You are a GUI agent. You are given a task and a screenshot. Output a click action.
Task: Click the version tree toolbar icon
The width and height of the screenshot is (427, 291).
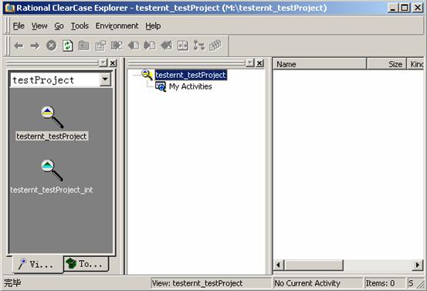pos(199,46)
